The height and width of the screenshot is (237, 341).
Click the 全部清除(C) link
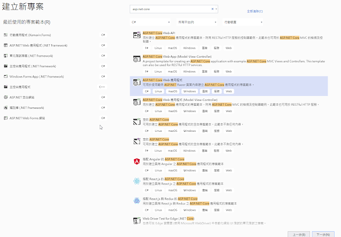pyautogui.click(x=255, y=11)
